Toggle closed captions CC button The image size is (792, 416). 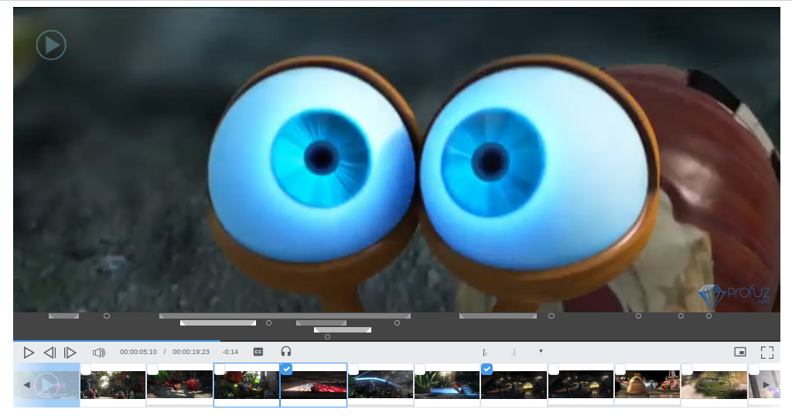258,352
